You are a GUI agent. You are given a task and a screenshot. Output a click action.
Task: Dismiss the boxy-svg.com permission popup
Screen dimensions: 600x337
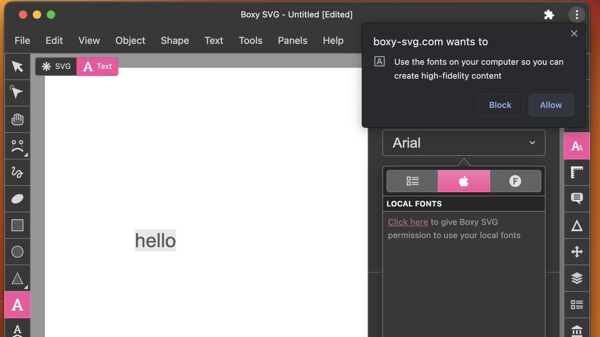[x=574, y=33]
